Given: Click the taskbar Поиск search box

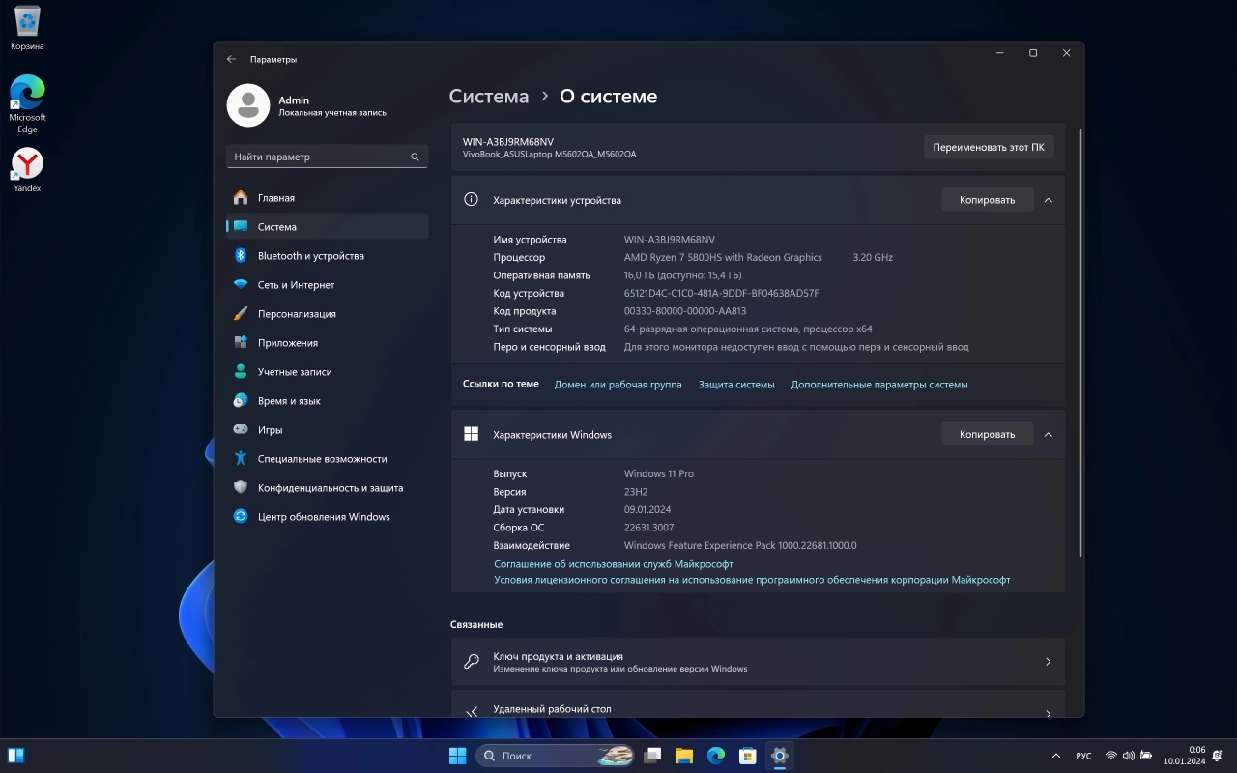Looking at the screenshot, I should [x=557, y=756].
